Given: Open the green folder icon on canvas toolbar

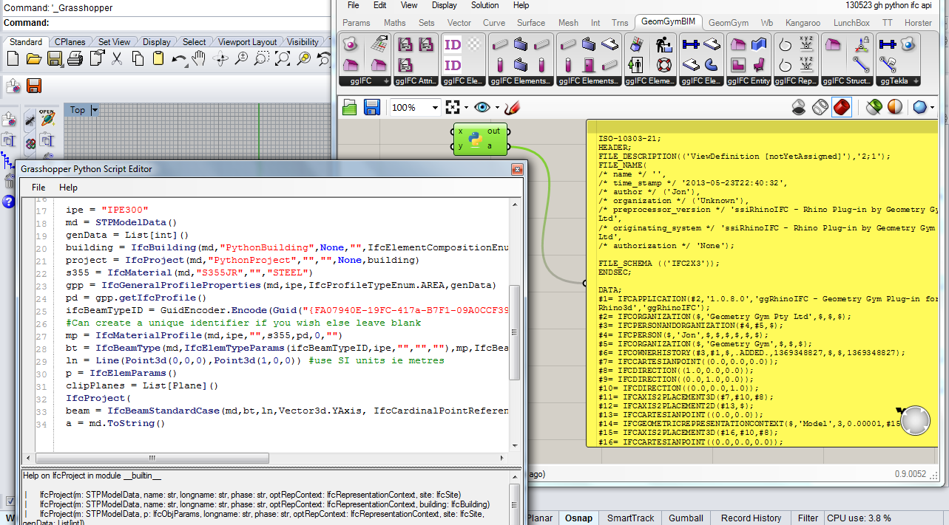Looking at the screenshot, I should click(350, 107).
